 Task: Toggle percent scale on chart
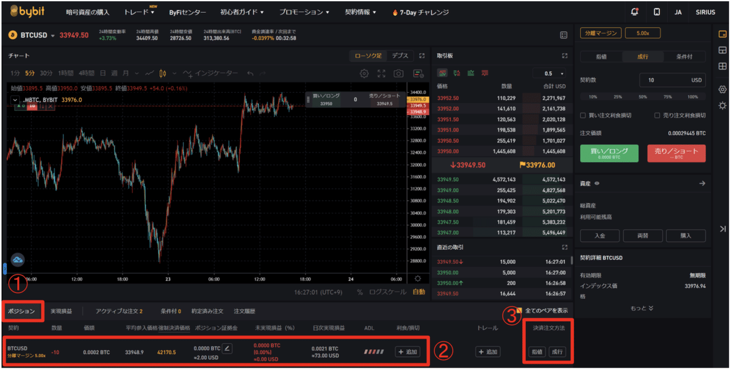[x=360, y=292]
